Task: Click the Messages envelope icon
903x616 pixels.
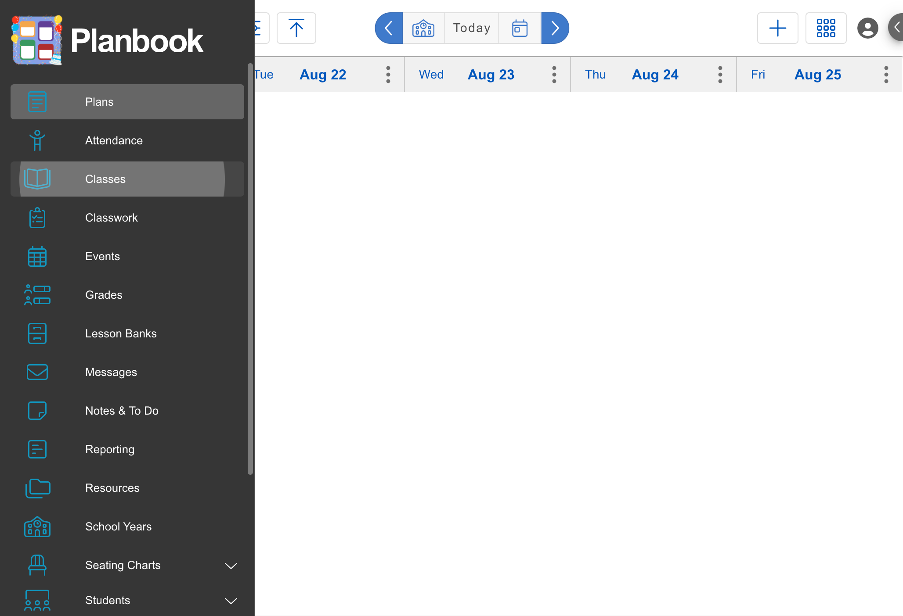Action: 37,372
